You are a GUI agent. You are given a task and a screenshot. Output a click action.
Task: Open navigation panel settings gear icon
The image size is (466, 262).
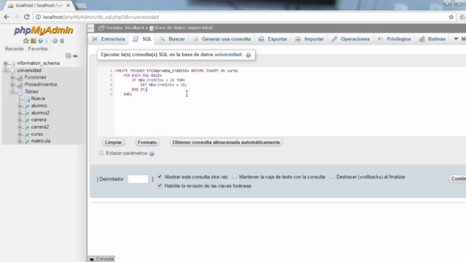55,41
